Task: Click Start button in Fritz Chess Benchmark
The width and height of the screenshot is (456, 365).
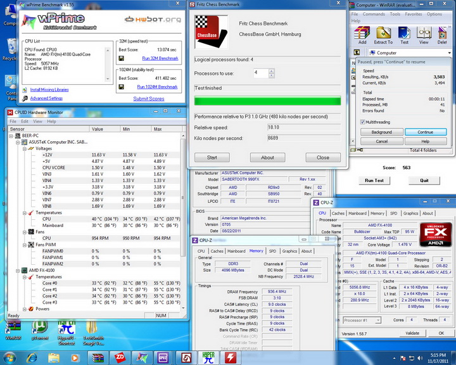Action: pyautogui.click(x=212, y=157)
